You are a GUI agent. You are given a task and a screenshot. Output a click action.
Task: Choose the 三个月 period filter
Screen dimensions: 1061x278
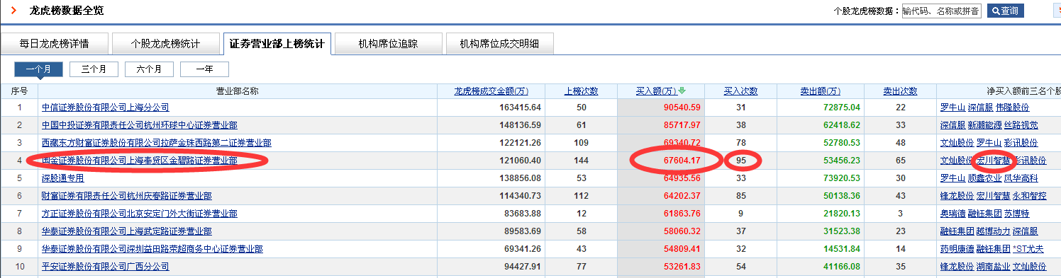(x=94, y=69)
